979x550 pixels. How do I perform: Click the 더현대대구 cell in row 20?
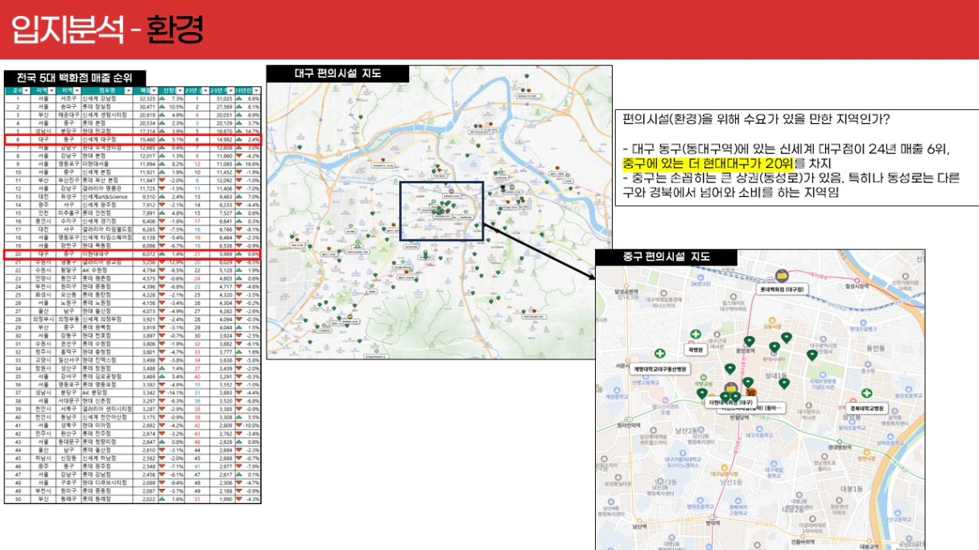pyautogui.click(x=109, y=254)
